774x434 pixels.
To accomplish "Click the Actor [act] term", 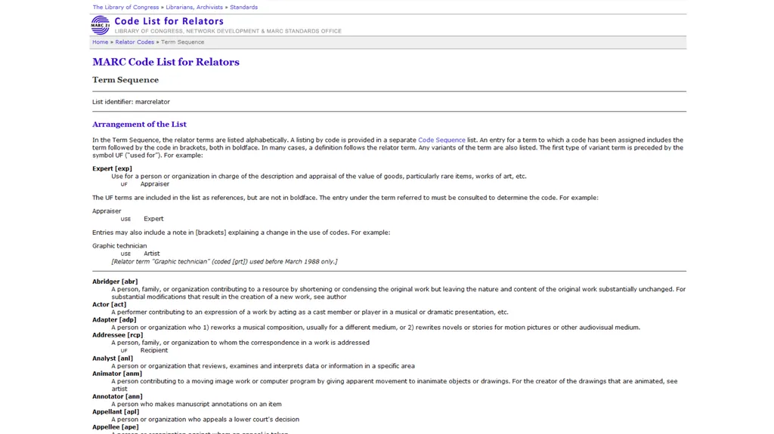I will 109,305.
